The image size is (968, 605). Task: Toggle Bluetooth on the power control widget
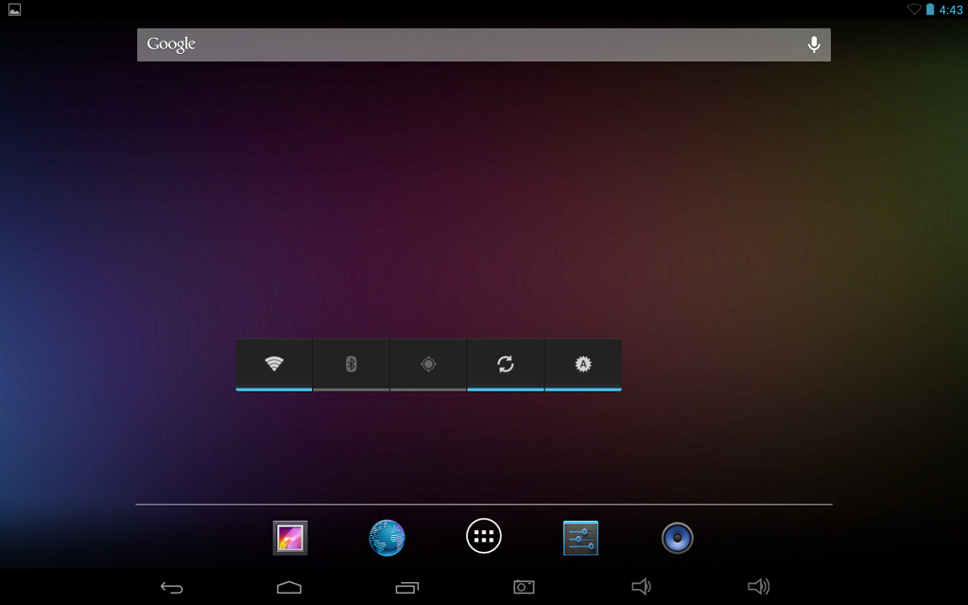[351, 364]
